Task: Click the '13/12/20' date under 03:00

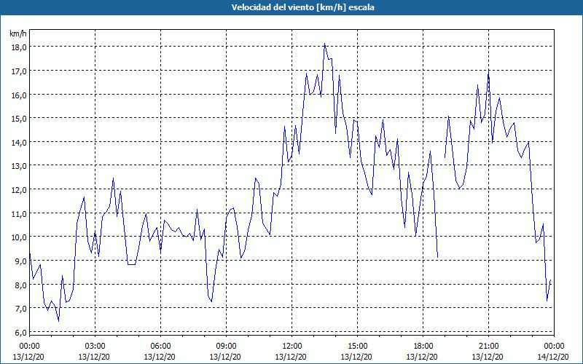Action: point(94,357)
